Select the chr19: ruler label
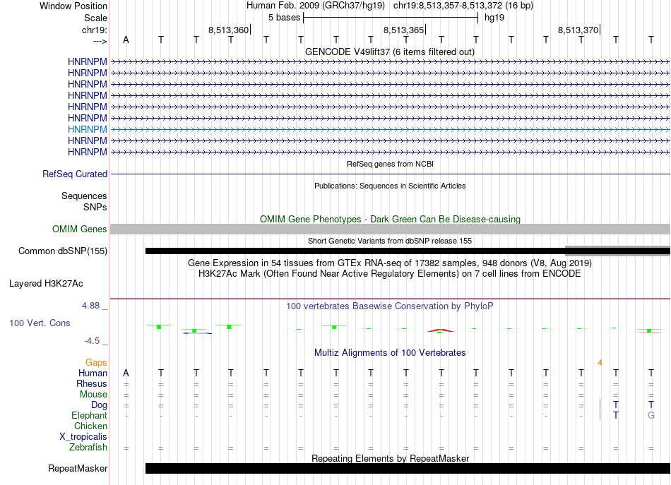The image size is (671, 485). [x=95, y=30]
